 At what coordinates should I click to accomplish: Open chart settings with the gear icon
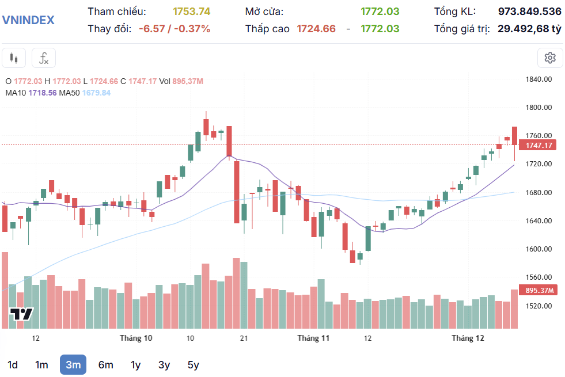click(x=550, y=58)
